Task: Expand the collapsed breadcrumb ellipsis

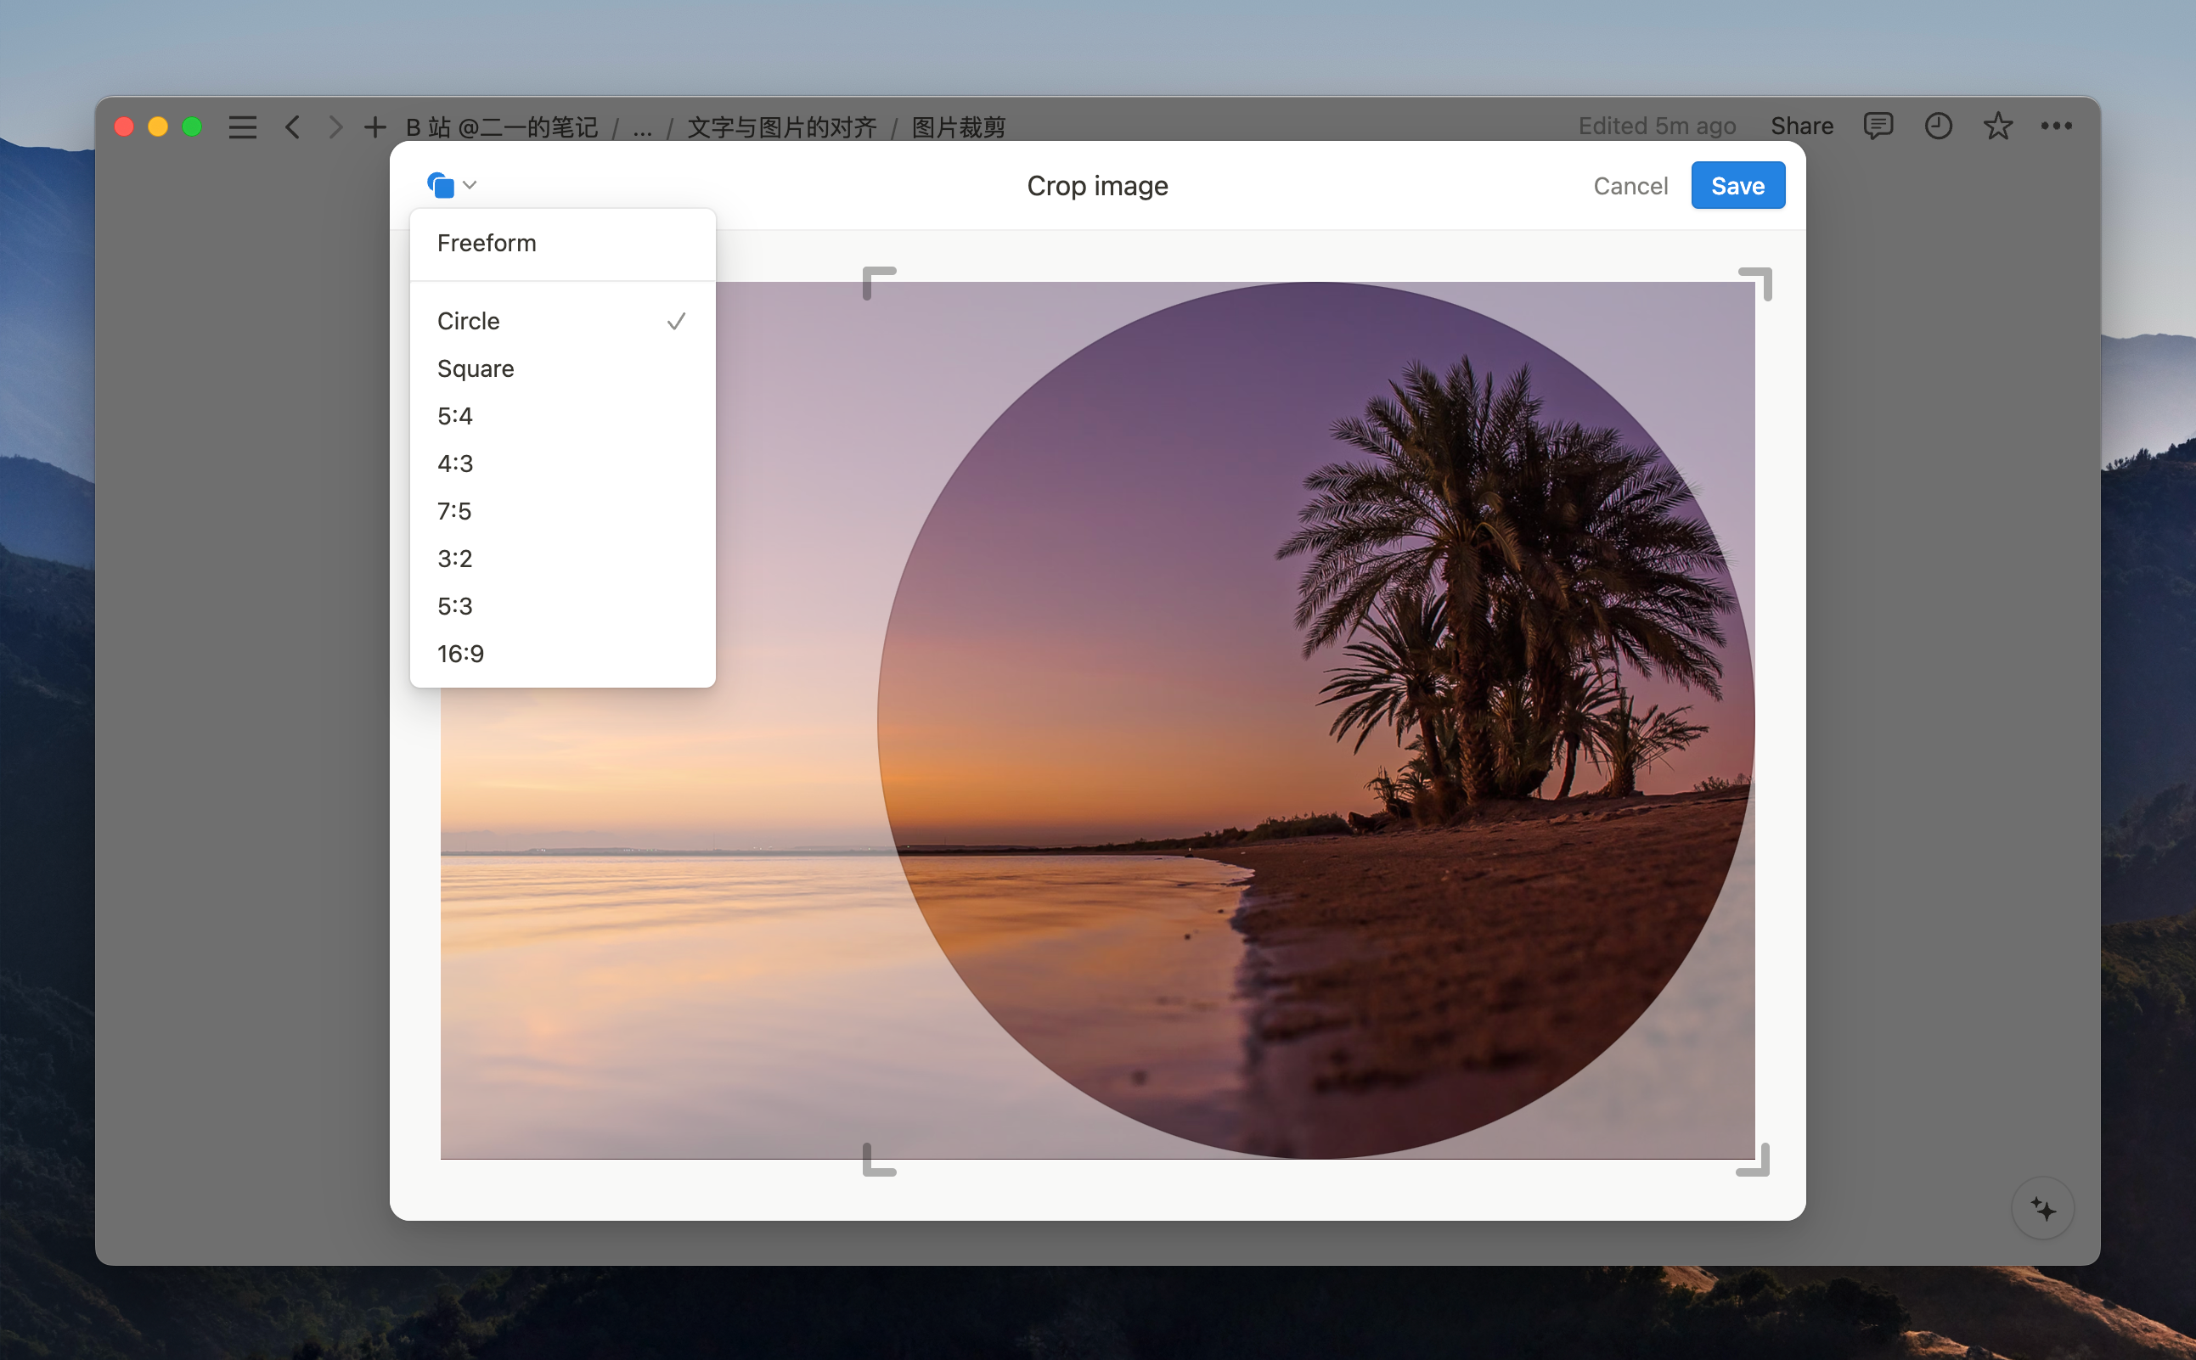Action: coord(641,127)
